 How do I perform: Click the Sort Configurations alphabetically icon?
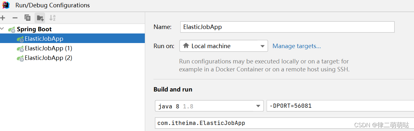[x=52, y=18]
